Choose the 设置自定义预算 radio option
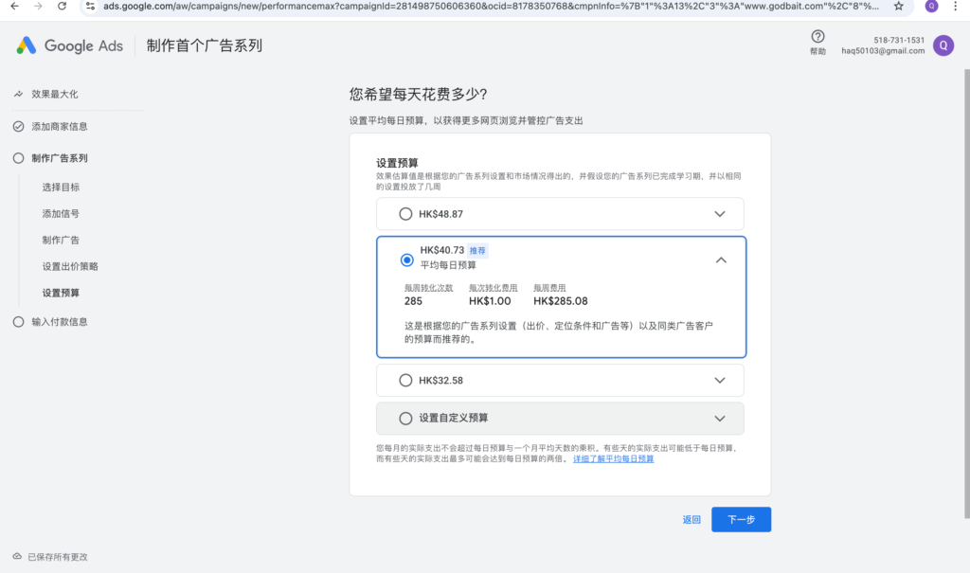This screenshot has width=970, height=573. [x=405, y=418]
